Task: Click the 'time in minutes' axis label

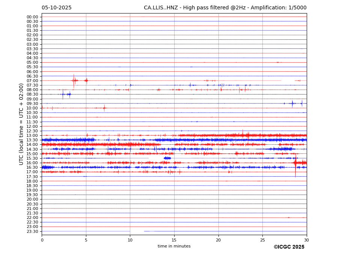Action: click(174, 246)
